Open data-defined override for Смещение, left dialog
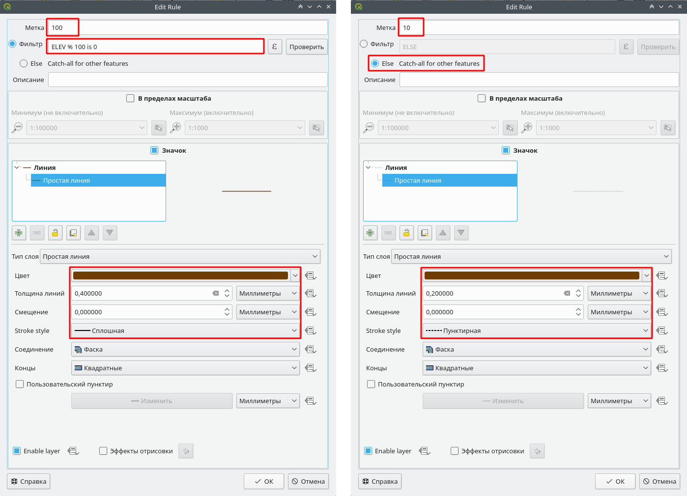687x496 pixels. [x=311, y=312]
